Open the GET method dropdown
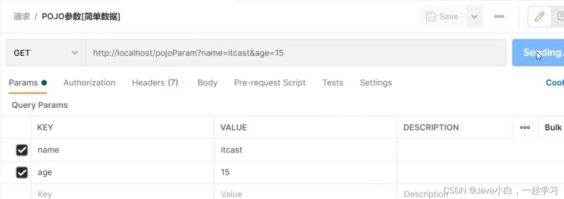This screenshot has height=199, width=564. click(46, 53)
